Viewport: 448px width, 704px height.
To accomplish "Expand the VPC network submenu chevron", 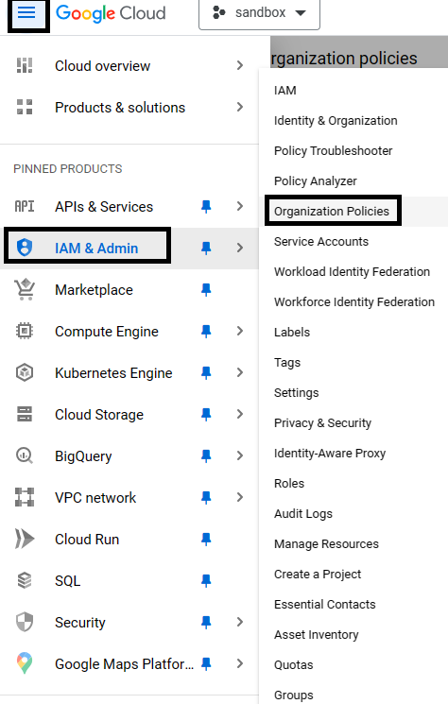I will [x=240, y=497].
